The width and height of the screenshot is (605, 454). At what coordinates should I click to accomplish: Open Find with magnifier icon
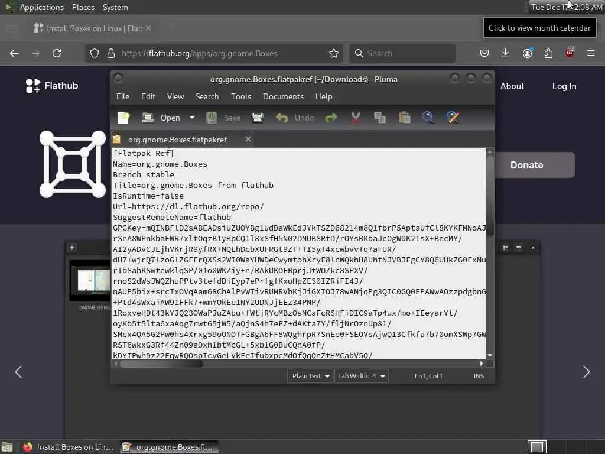(428, 118)
